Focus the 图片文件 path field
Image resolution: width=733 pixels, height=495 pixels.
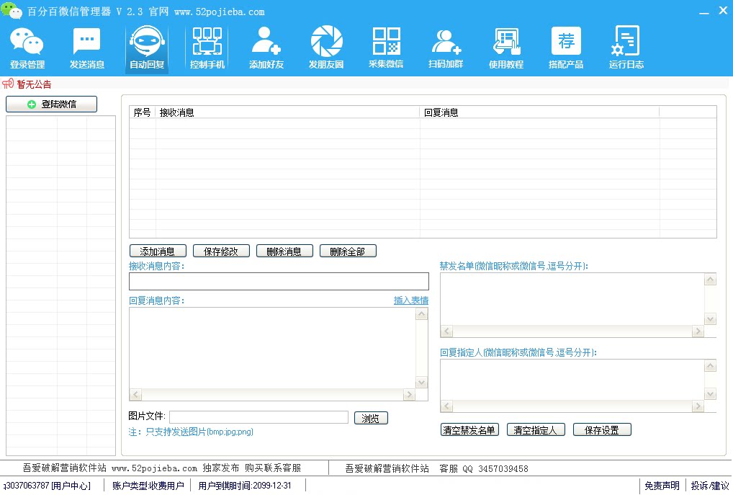pyautogui.click(x=258, y=417)
